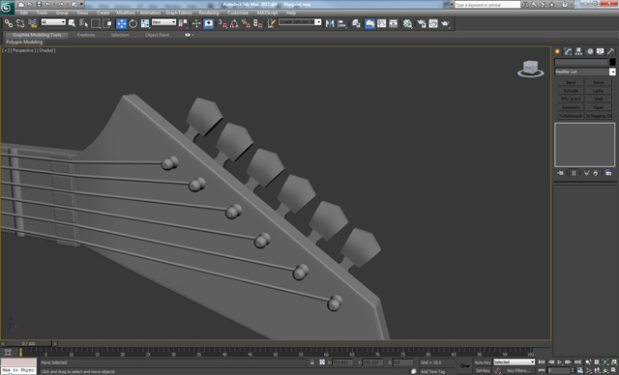This screenshot has width=619, height=375.
Task: Switch to the Freeform ribbon tab
Action: [x=86, y=35]
